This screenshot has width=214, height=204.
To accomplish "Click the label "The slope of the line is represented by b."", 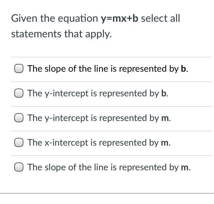I will coord(107,69).
